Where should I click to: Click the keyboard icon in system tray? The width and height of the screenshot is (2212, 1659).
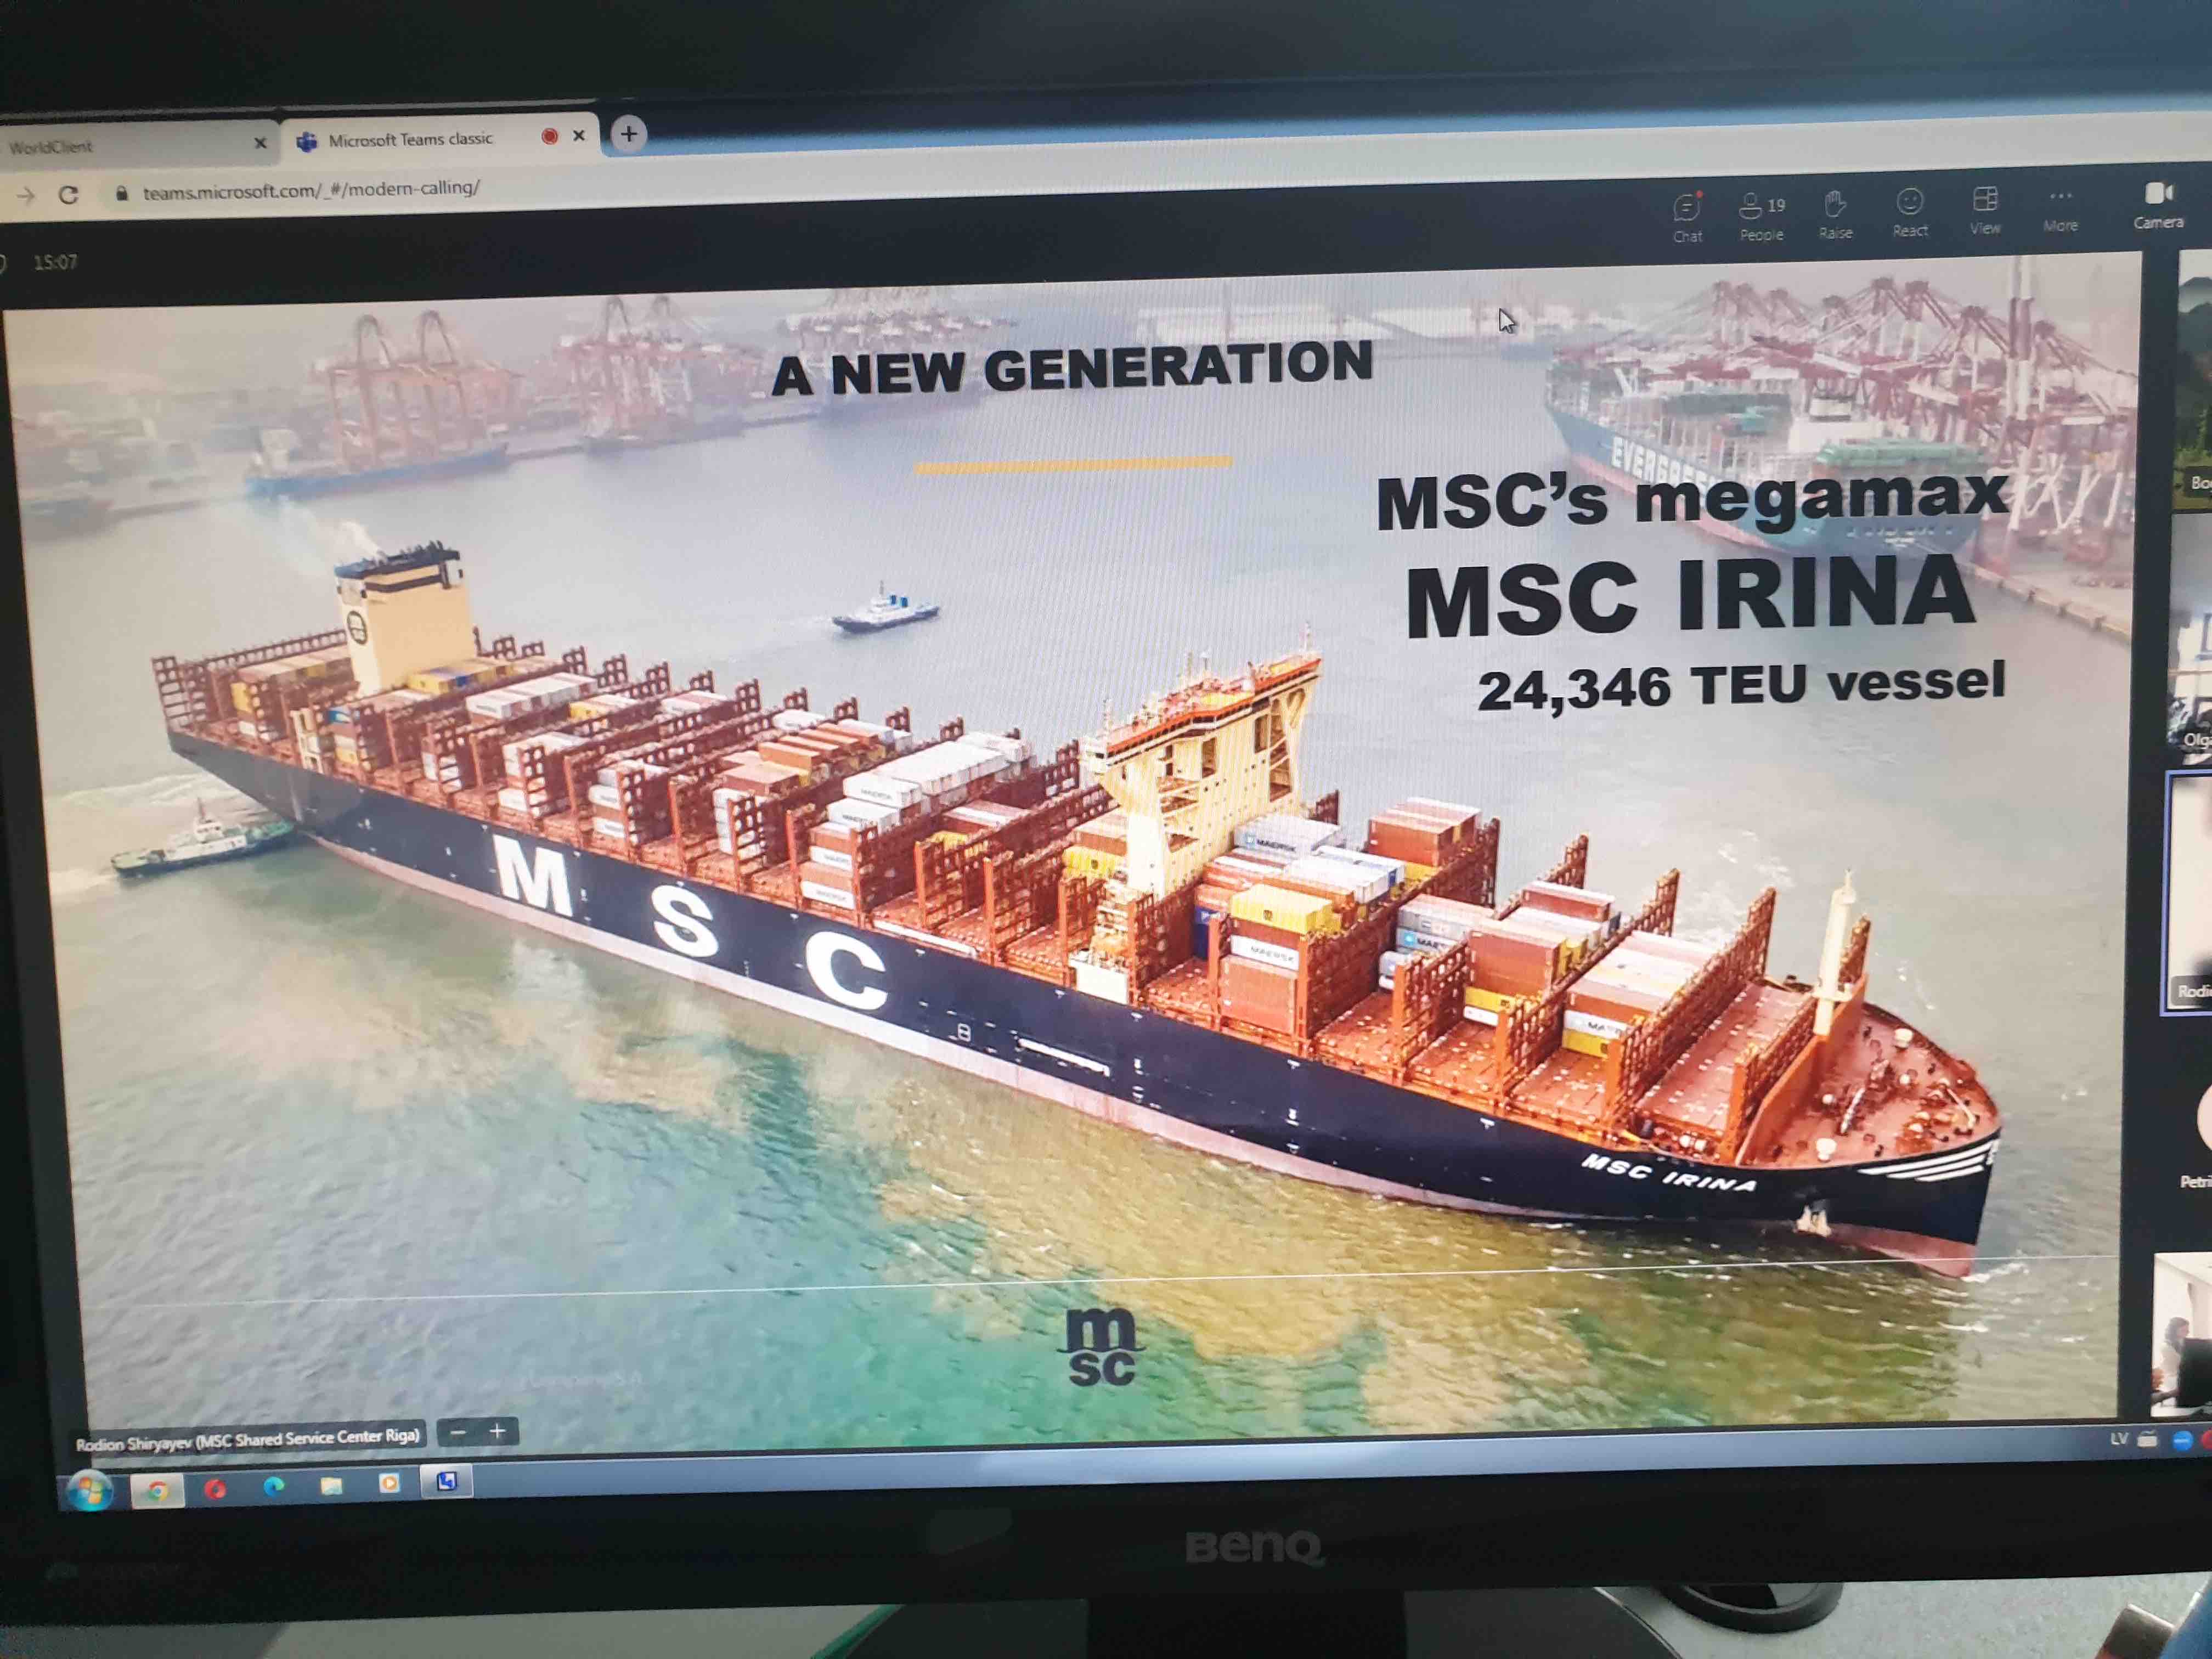tap(2147, 1440)
